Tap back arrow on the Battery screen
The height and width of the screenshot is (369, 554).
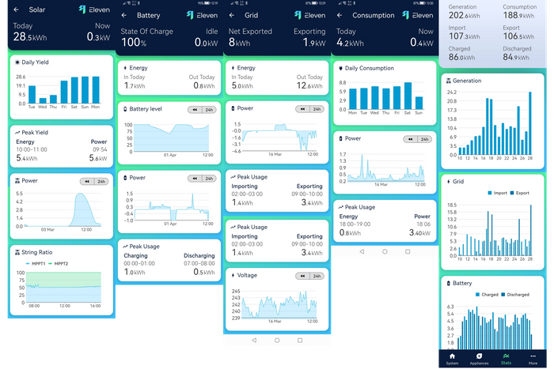tap(124, 14)
